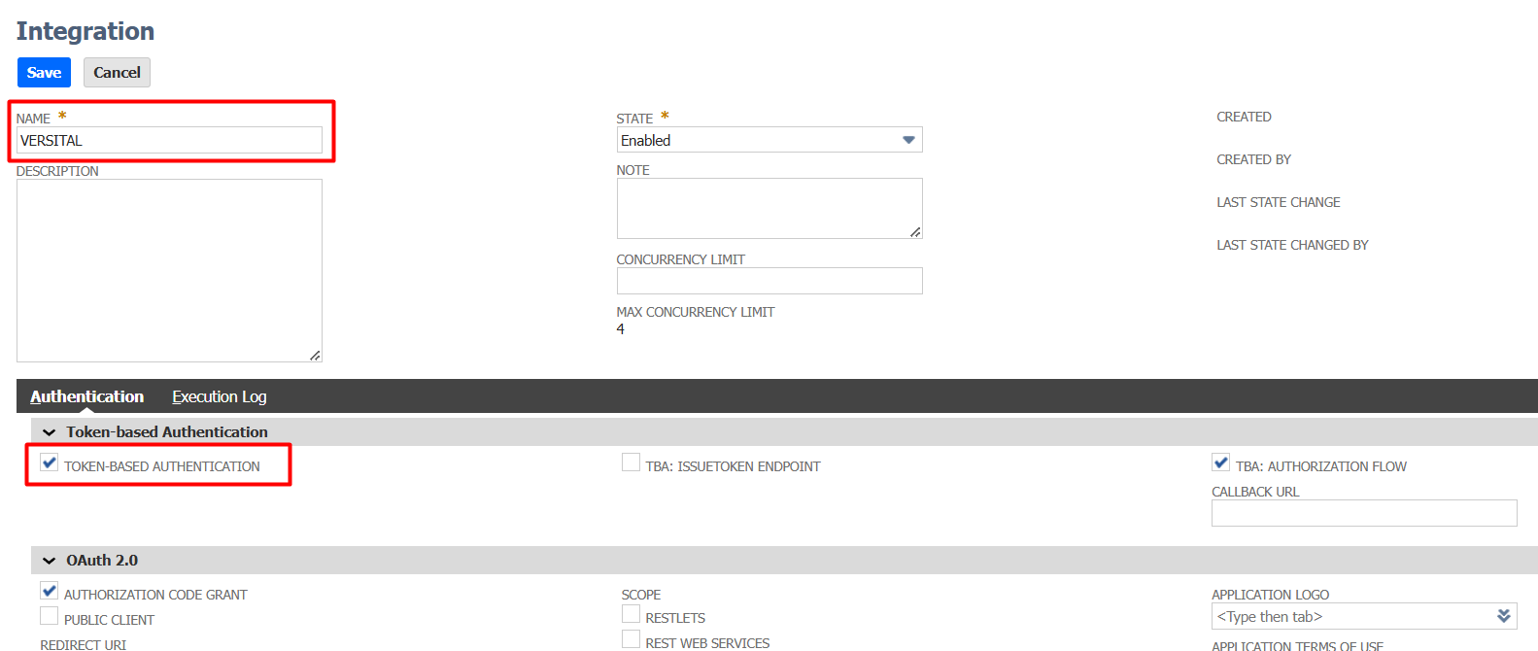
Task: Check the Restlets scope checkbox
Action: (631, 615)
